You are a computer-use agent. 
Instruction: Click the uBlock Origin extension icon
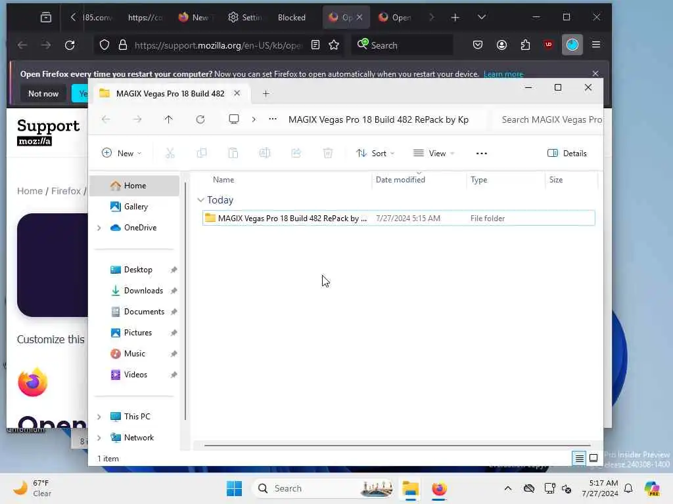pyautogui.click(x=549, y=45)
